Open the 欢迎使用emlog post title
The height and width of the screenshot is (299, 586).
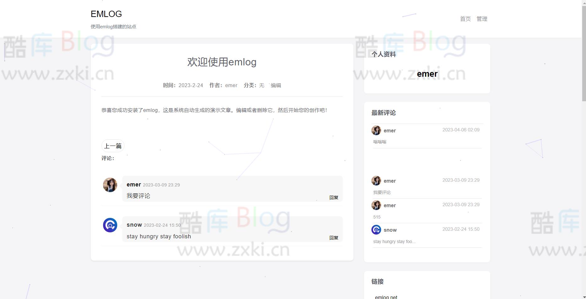[x=222, y=62]
